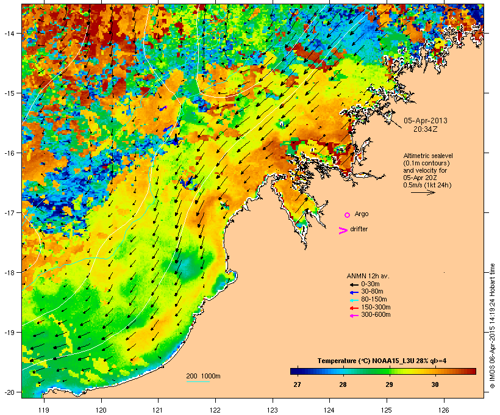
Task: Click the '05-Apr-2013' date text
Action: click(x=426, y=121)
